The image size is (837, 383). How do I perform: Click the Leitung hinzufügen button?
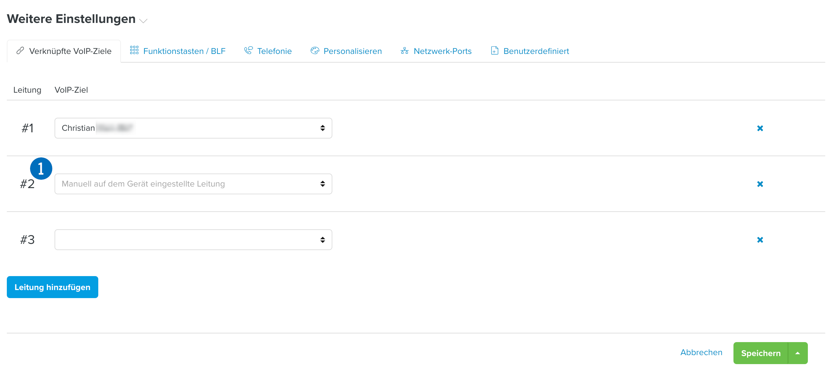52,287
